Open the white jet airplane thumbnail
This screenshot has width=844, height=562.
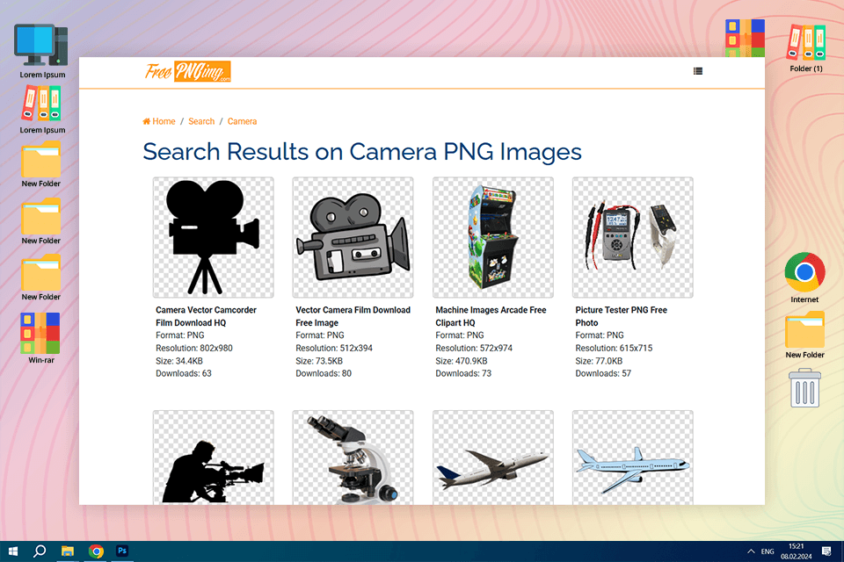pos(493,458)
